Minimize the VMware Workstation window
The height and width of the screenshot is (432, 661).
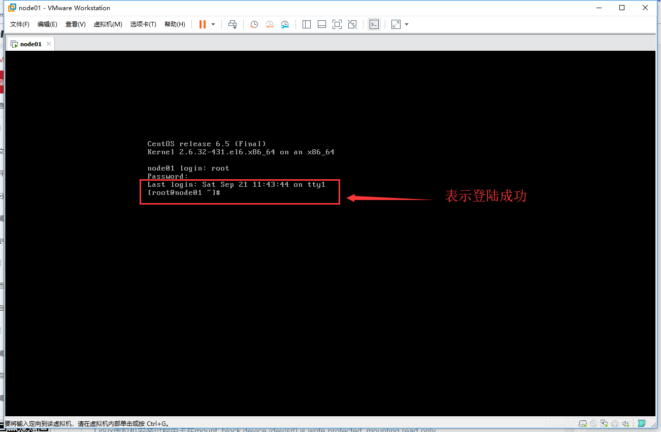coord(599,8)
